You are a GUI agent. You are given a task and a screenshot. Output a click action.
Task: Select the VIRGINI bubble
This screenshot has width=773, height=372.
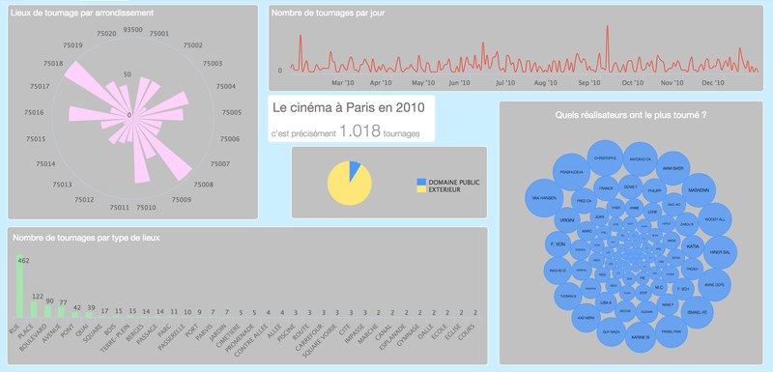[567, 219]
